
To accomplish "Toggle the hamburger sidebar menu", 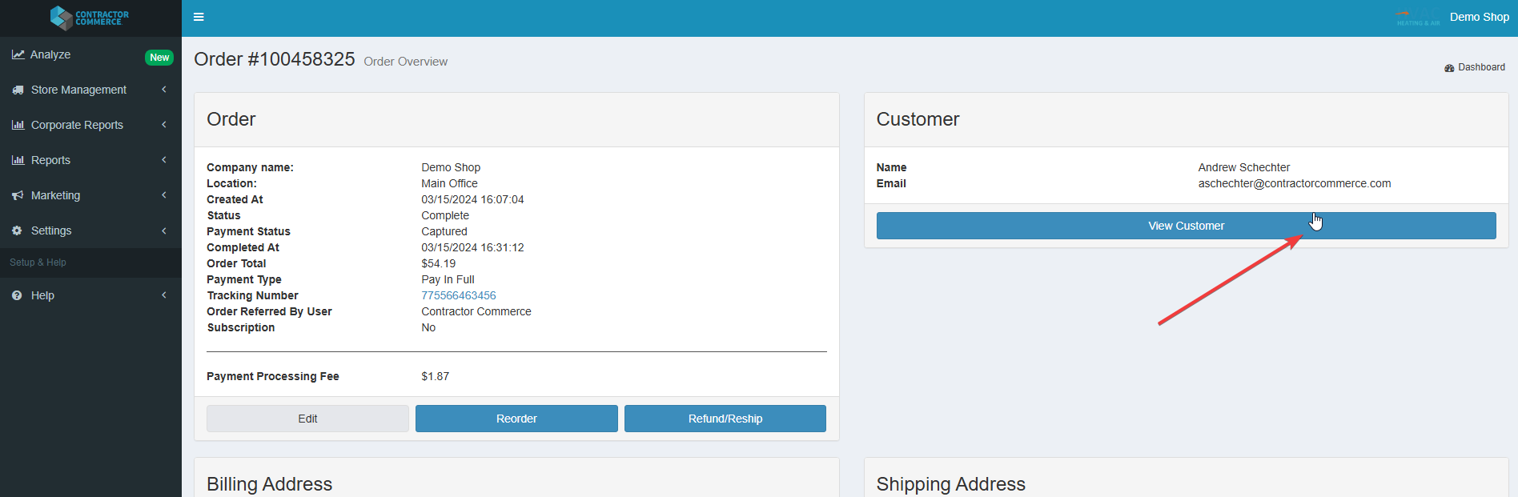I will (x=199, y=17).
